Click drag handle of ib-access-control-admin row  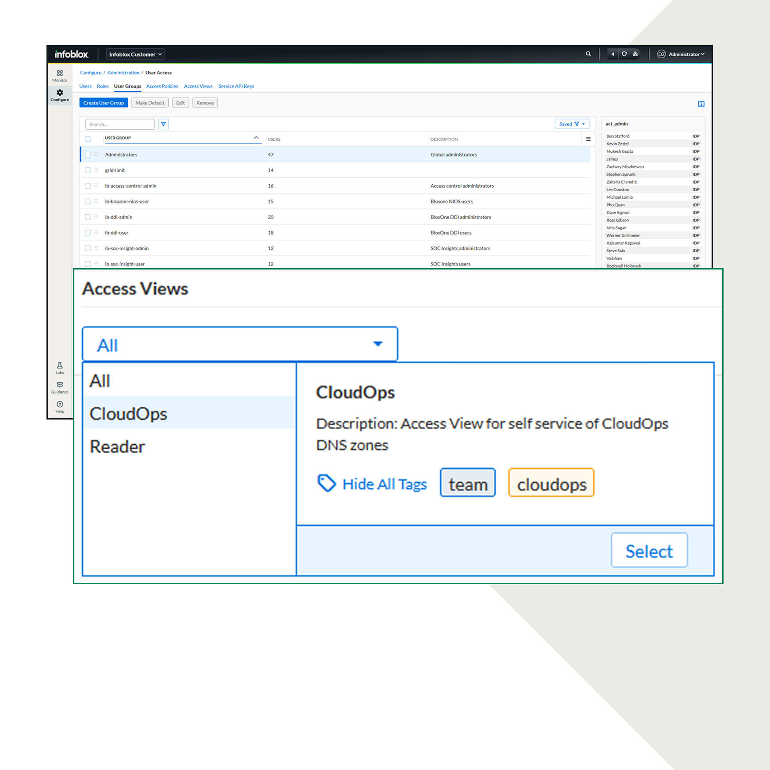(x=96, y=185)
